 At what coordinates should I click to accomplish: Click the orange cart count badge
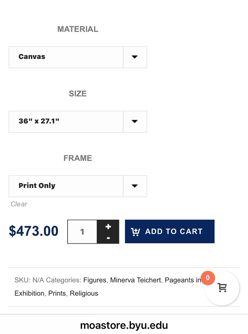[x=208, y=278]
